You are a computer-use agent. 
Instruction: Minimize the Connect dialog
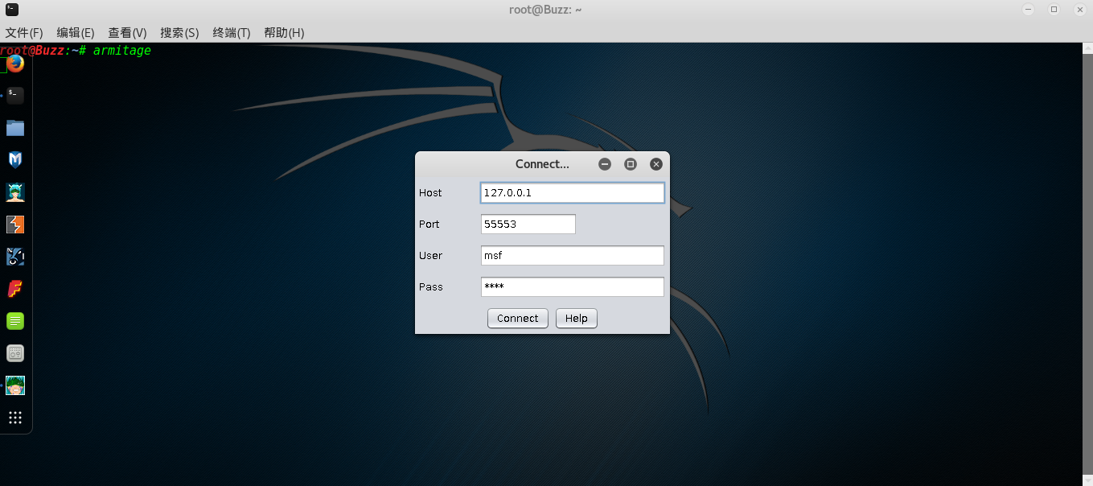pyautogui.click(x=605, y=164)
